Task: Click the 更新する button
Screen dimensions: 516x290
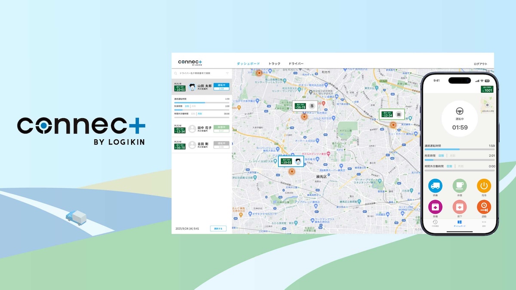Action: 218,229
